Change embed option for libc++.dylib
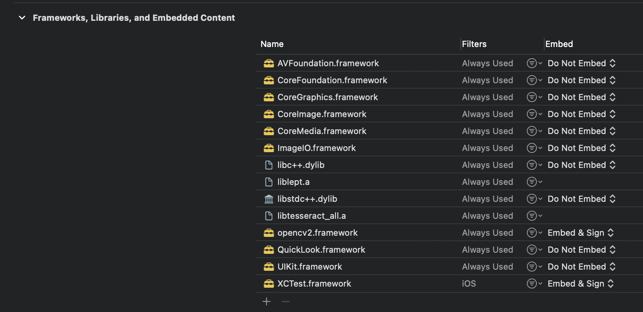The width and height of the screenshot is (643, 312). click(582, 165)
